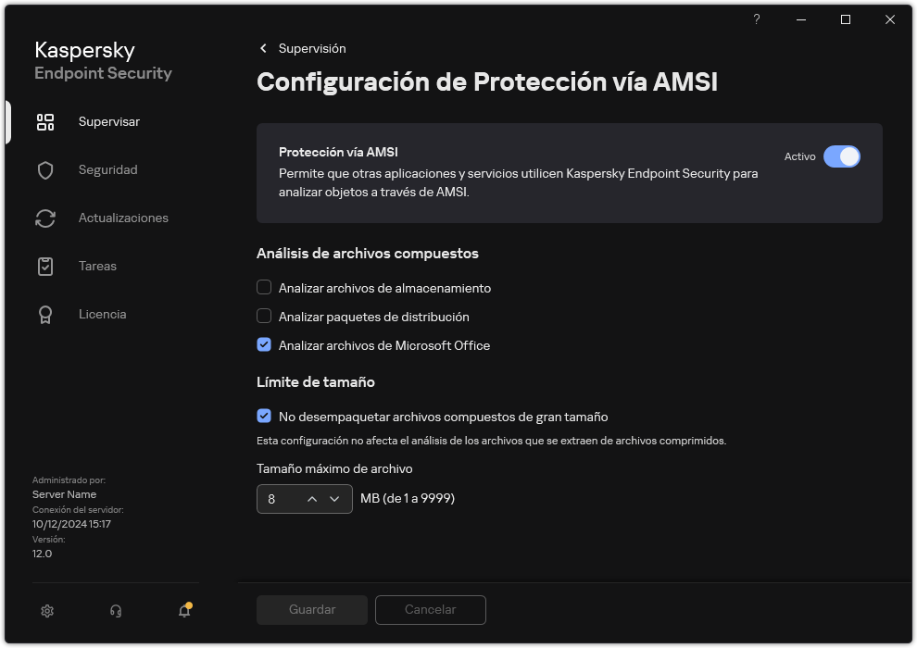Viewport: 917px width, 648px height.
Task: Open support using the headset icon
Action: (115, 611)
